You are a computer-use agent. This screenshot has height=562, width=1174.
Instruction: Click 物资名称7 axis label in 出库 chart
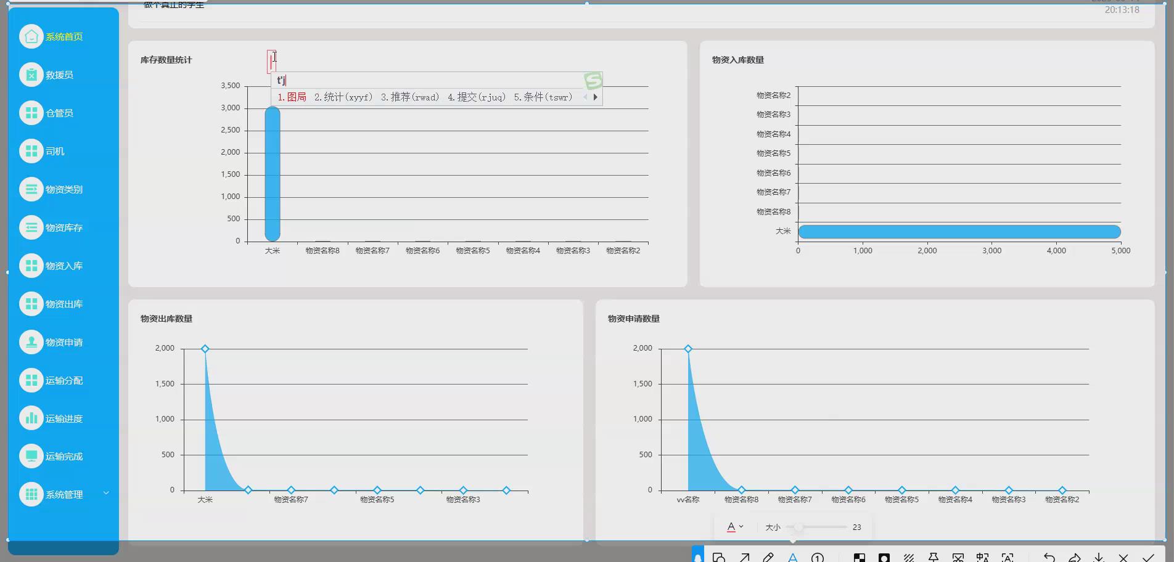(x=291, y=499)
